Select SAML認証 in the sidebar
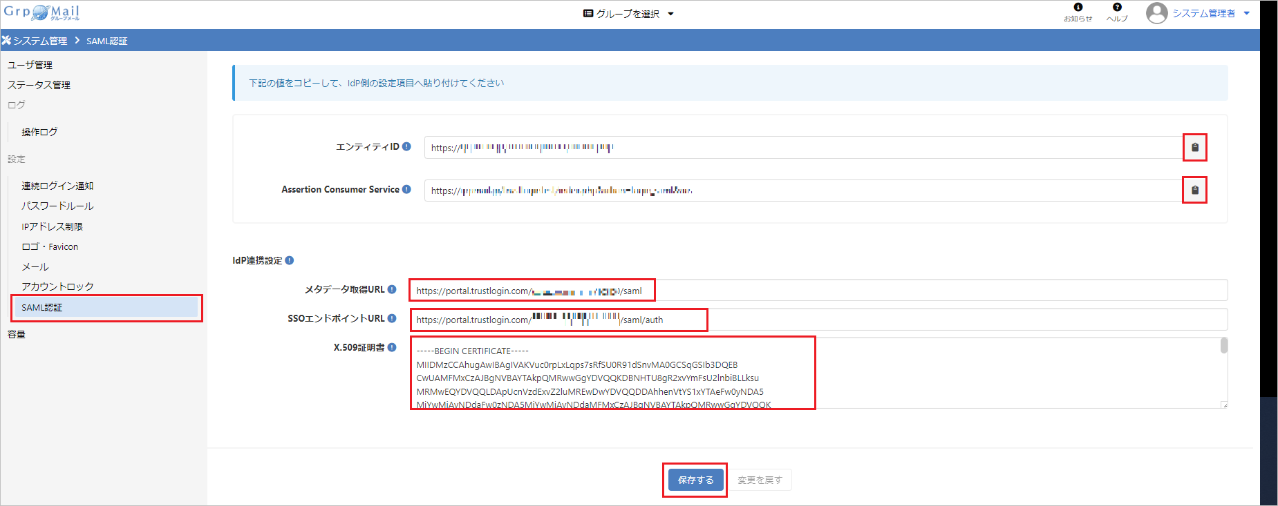The image size is (1278, 506). coord(106,307)
